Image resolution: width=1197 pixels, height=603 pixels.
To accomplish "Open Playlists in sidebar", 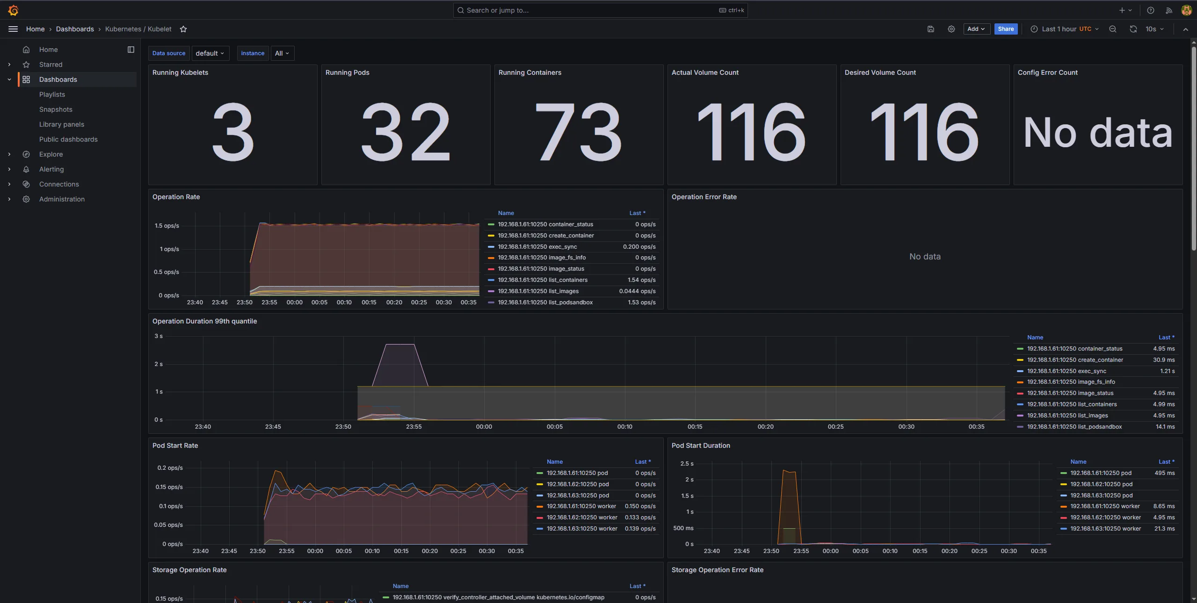I will 52,94.
